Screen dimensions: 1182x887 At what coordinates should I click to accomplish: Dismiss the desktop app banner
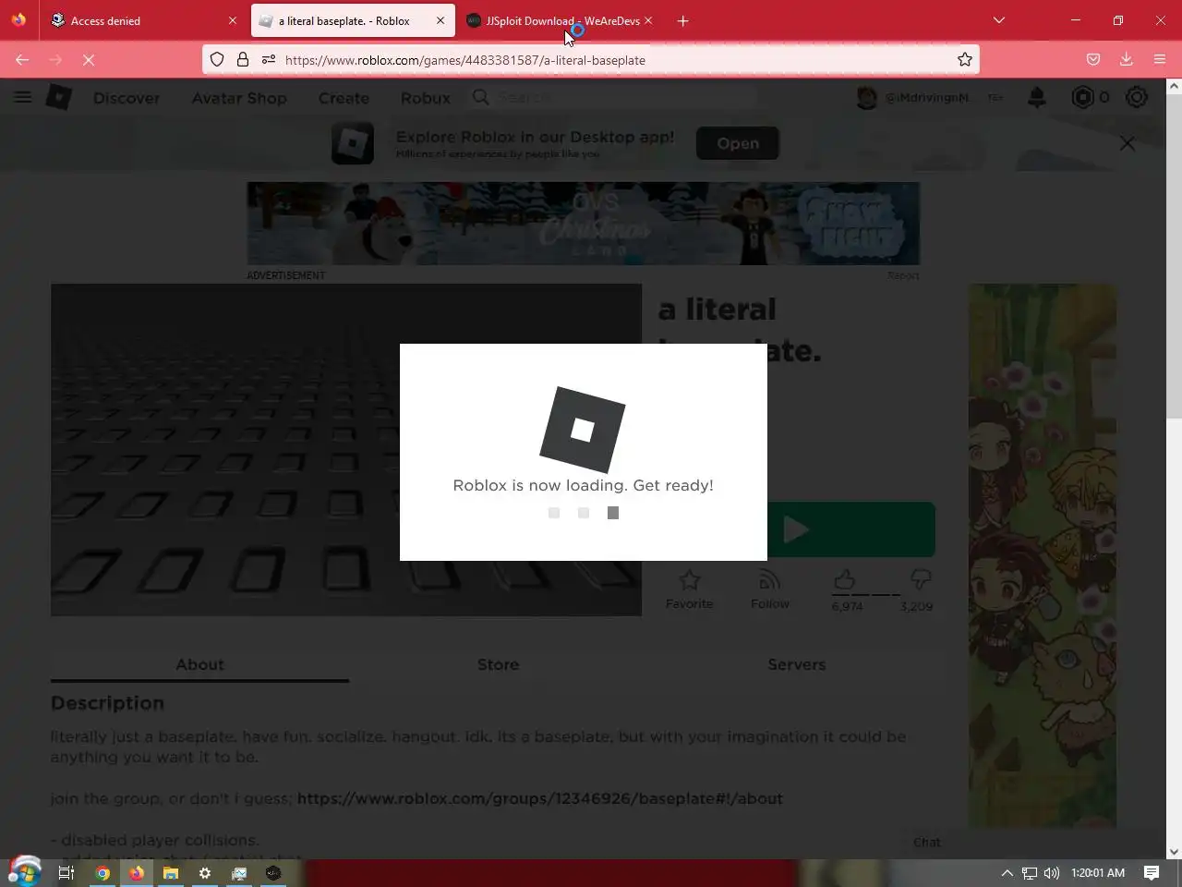click(1128, 143)
